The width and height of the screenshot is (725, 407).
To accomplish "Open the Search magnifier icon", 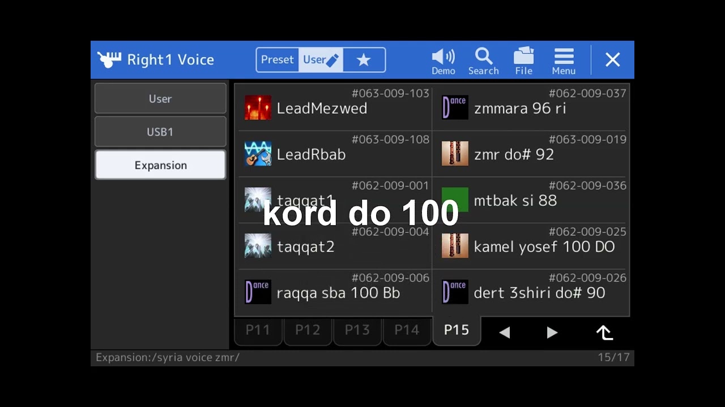I will coord(483,60).
